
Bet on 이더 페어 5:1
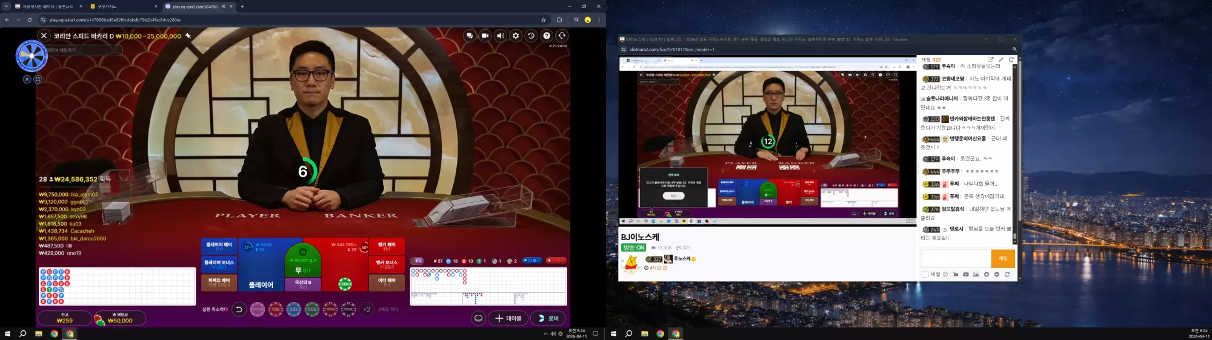387,283
